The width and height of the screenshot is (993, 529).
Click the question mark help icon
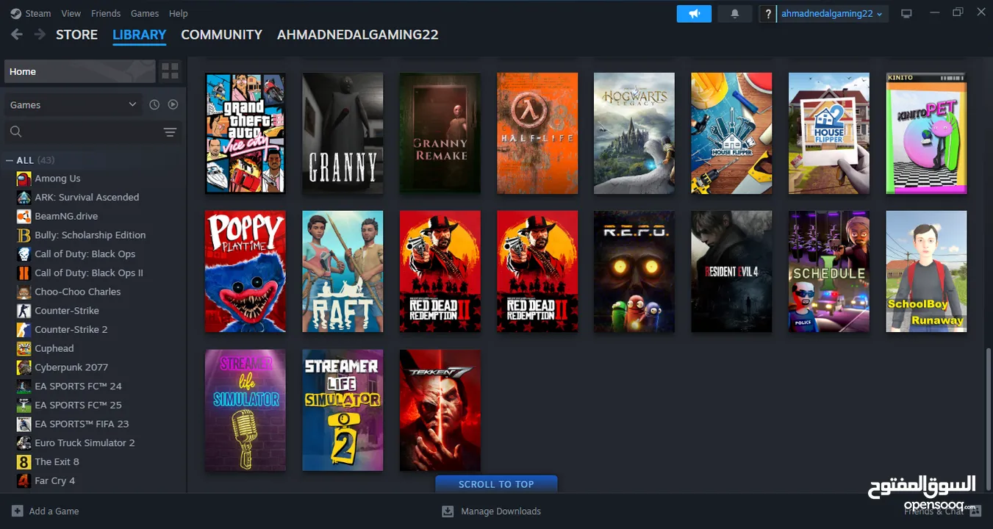pyautogui.click(x=767, y=14)
